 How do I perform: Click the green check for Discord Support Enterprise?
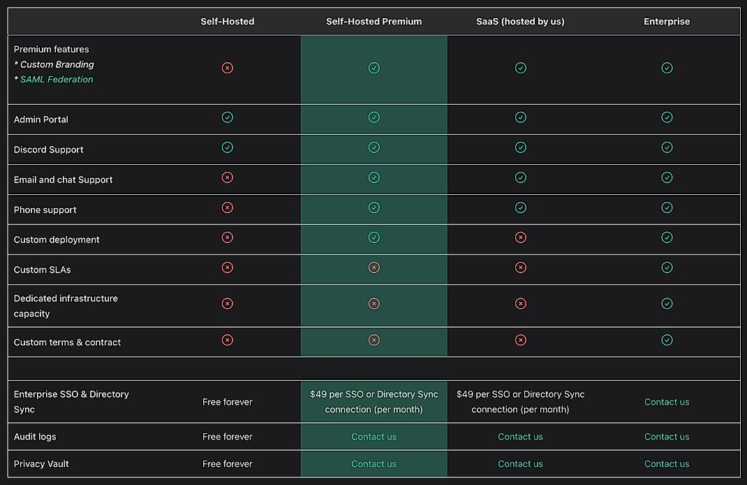coord(667,147)
